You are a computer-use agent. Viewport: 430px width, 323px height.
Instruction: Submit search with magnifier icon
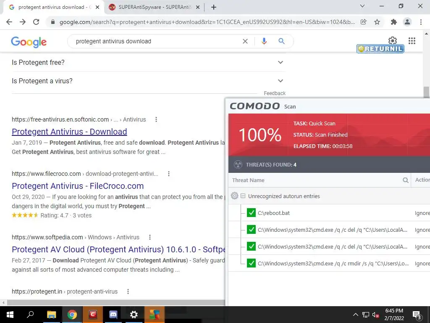(x=281, y=41)
